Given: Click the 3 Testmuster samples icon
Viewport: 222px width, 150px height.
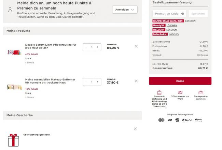Looking at the screenshot, I should 180,92.
